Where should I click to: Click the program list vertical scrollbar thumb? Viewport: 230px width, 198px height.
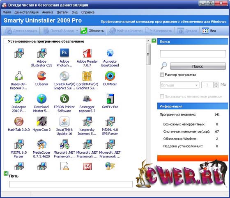[148, 55]
